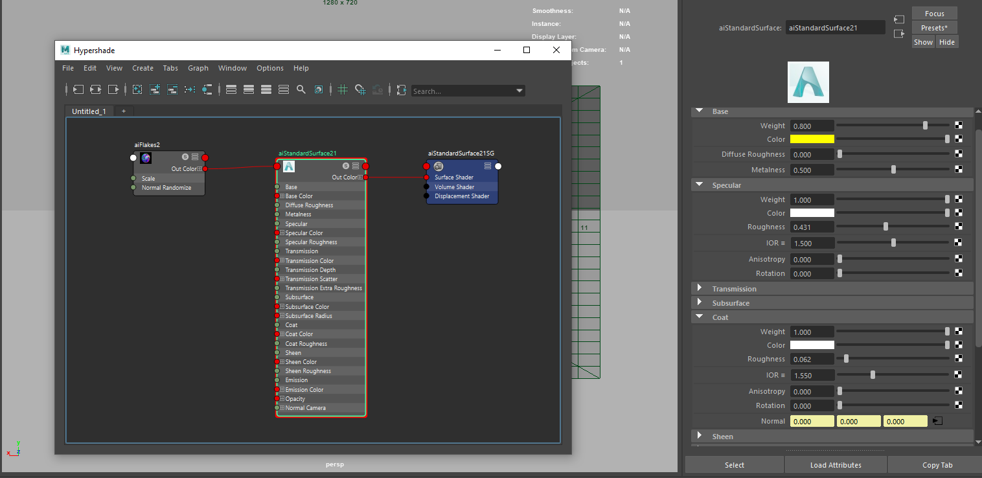Expand Out Color on aiFlakes2 node
The image size is (982, 478).
(x=200, y=169)
